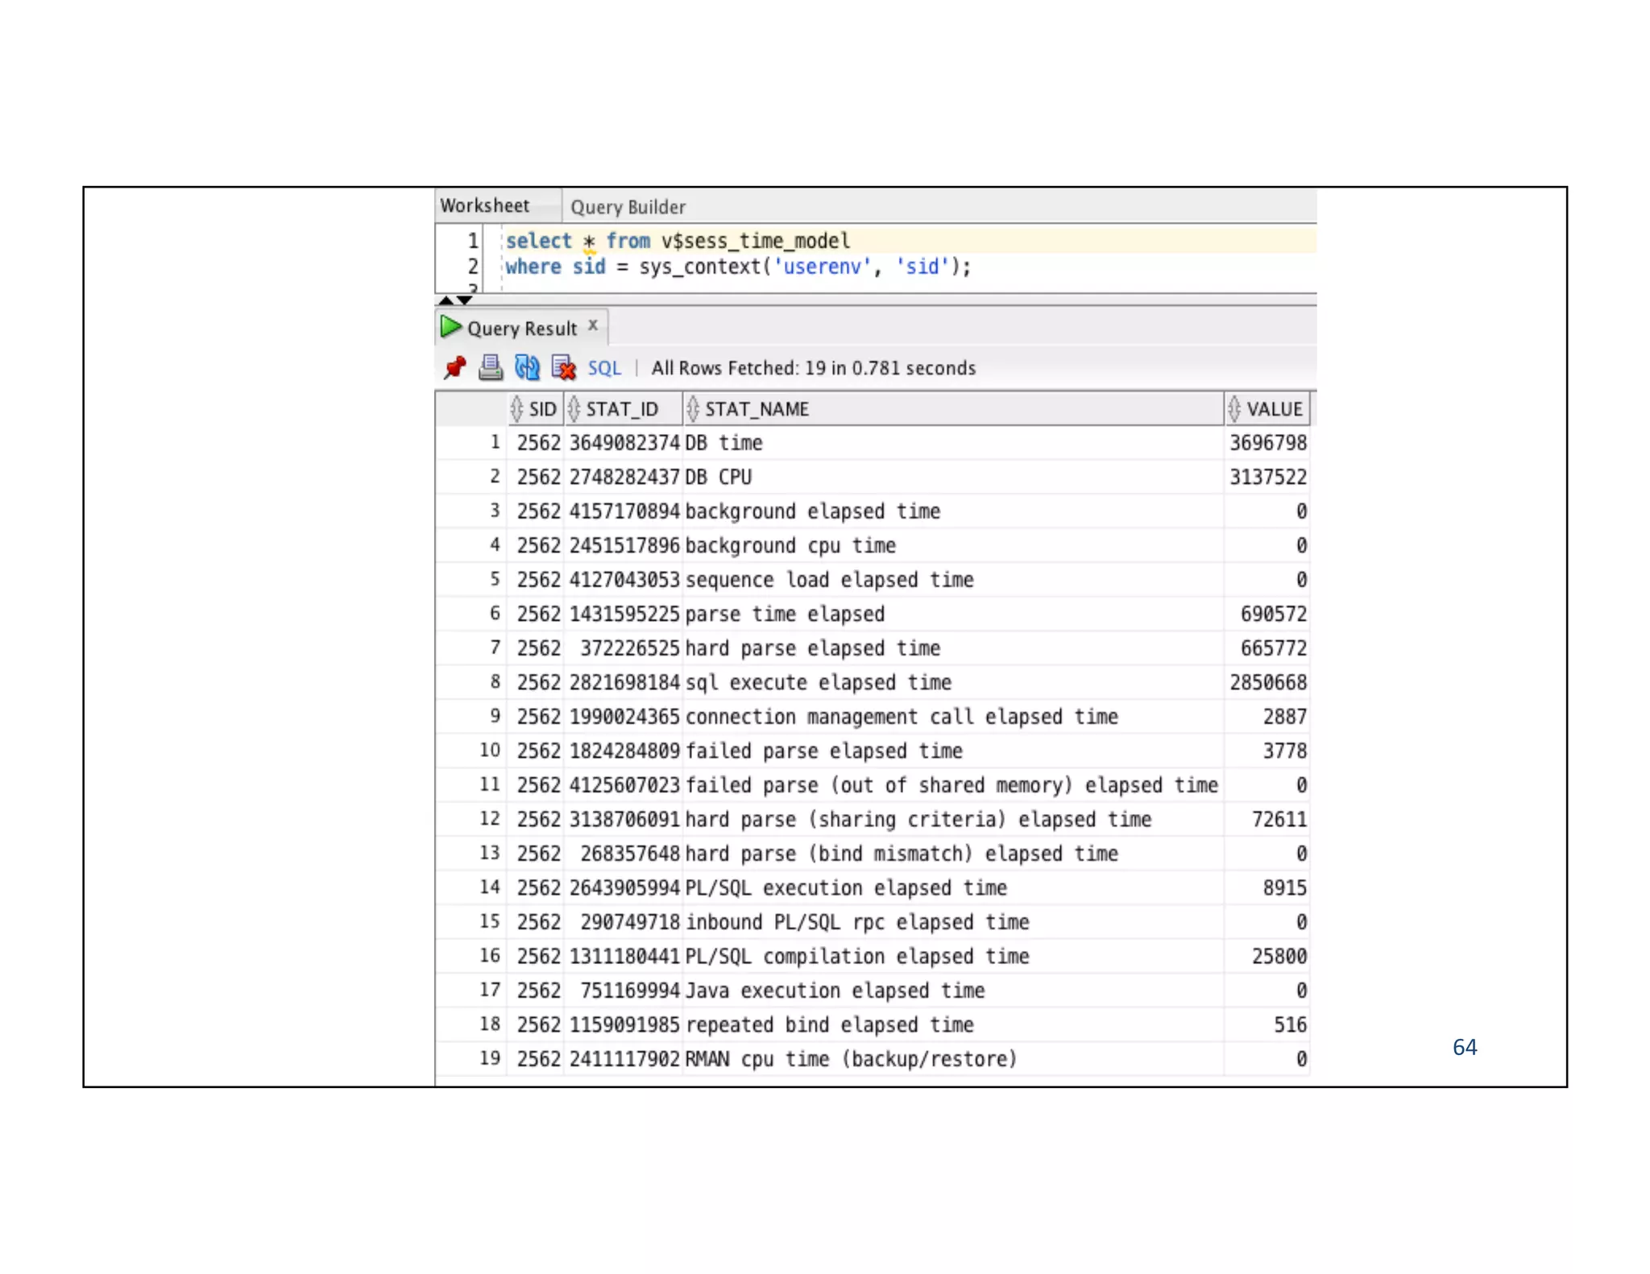Click the VALUE column header

[x=1274, y=409]
